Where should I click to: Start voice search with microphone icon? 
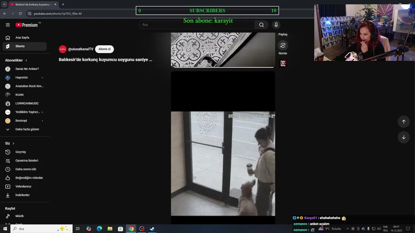[x=276, y=25]
